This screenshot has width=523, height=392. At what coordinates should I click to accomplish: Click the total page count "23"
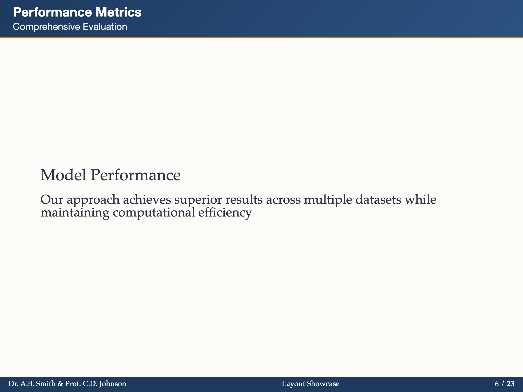click(x=510, y=384)
